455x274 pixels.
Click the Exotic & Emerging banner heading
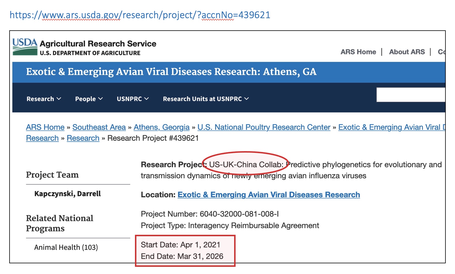point(171,72)
